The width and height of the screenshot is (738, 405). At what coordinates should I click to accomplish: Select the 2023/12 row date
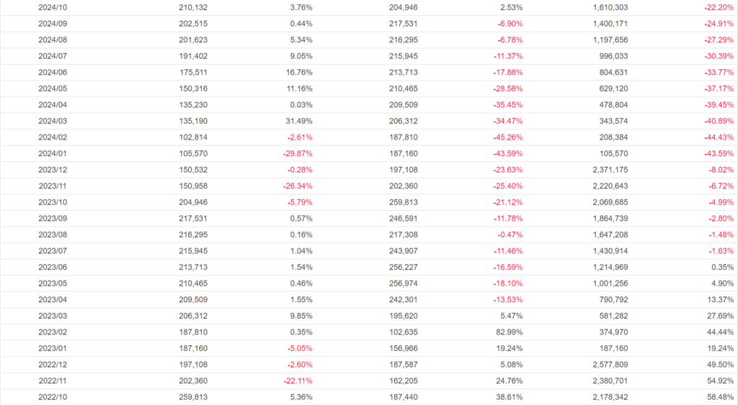point(53,170)
